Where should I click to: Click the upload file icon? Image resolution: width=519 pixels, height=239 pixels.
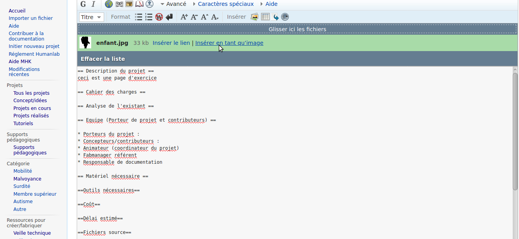pos(150,4)
